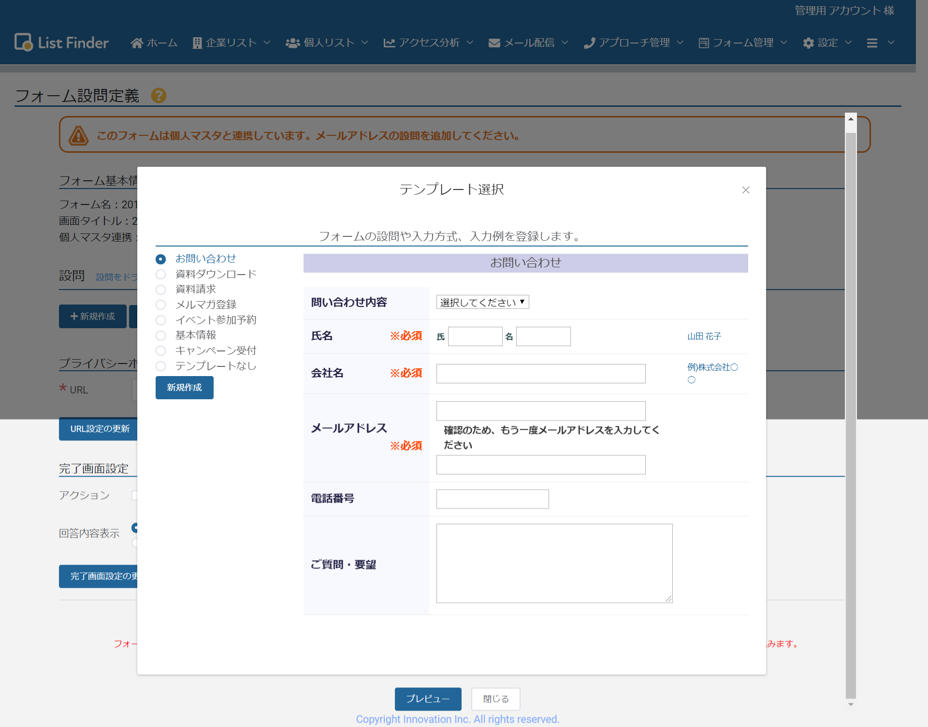Image resolution: width=928 pixels, height=727 pixels.
Task: Open the 選択してください dropdown
Action: tap(482, 302)
